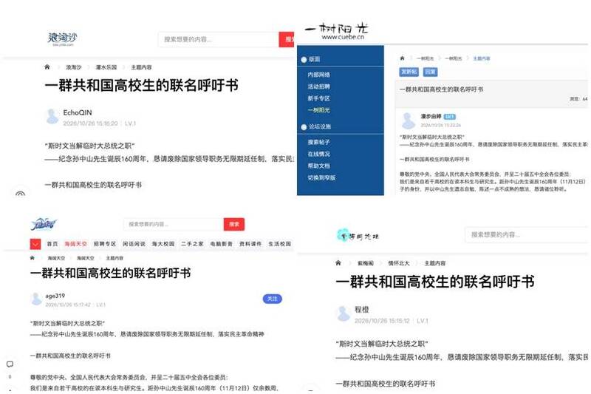Screen dimensions: 591x394
Task: Open 帮助文档 in the blue sidebar
Action: pyautogui.click(x=318, y=166)
